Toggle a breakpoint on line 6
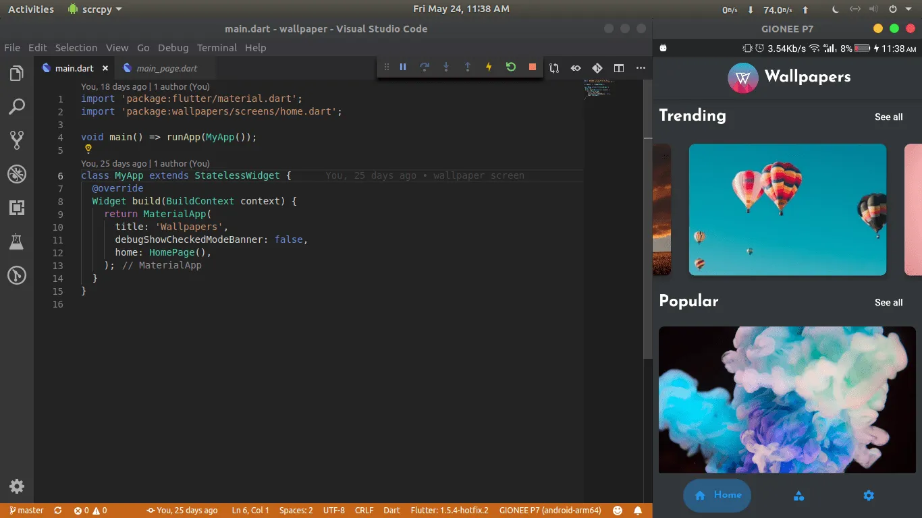Viewport: 922px width, 518px height. (47, 175)
